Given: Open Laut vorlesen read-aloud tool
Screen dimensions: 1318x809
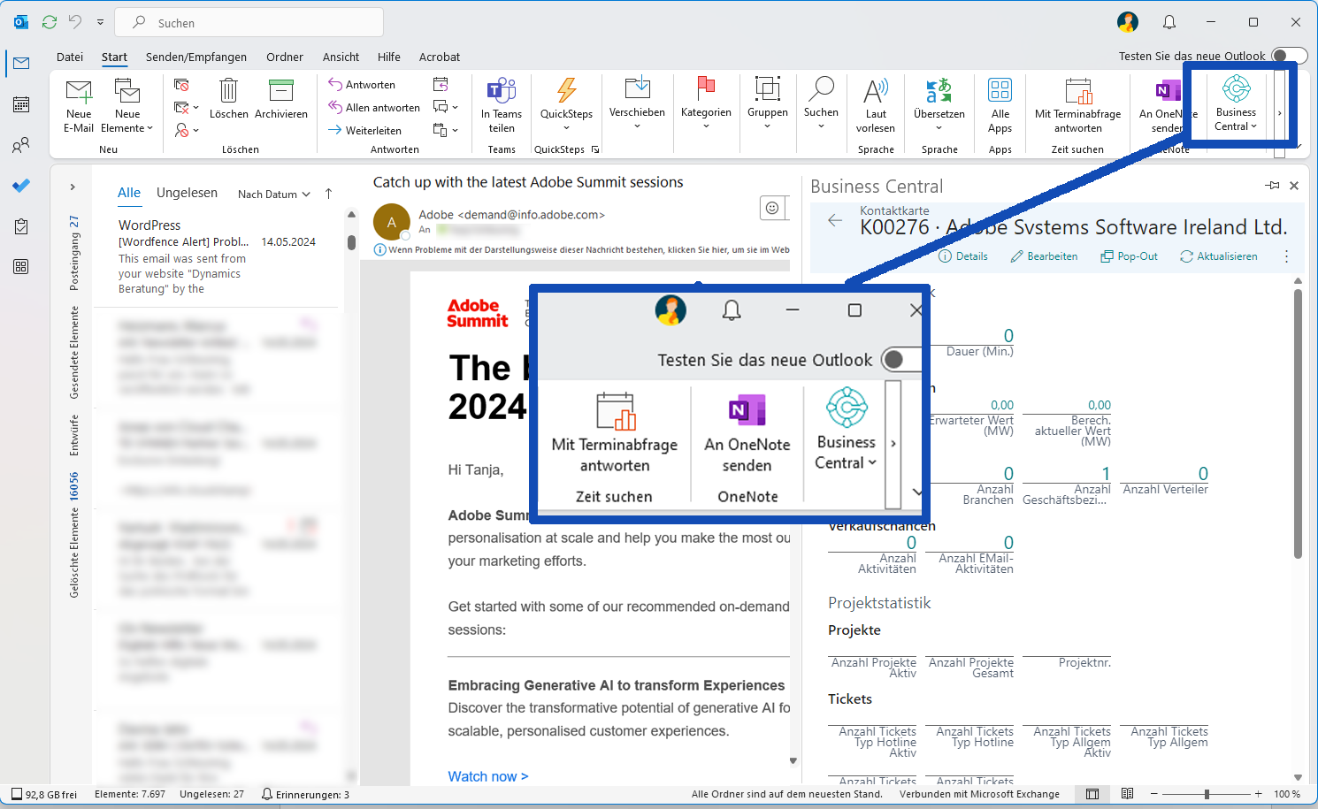Looking at the screenshot, I should tap(876, 106).
